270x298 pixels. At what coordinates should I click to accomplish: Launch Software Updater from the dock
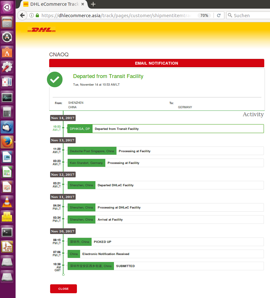tap(7, 37)
